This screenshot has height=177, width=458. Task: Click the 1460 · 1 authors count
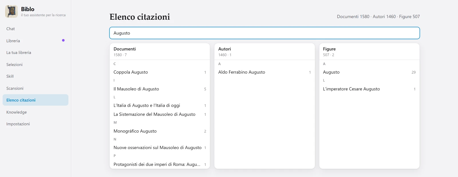[x=225, y=55]
